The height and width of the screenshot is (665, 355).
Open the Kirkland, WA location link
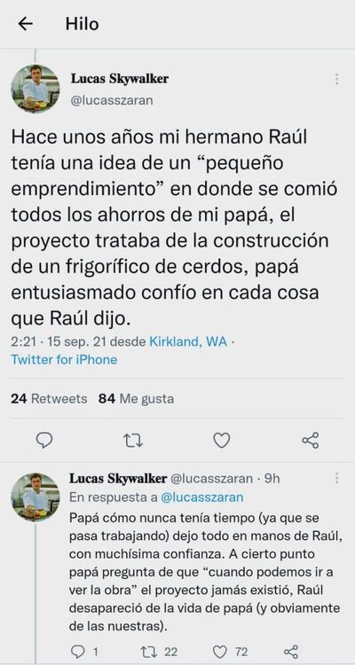coord(188,342)
